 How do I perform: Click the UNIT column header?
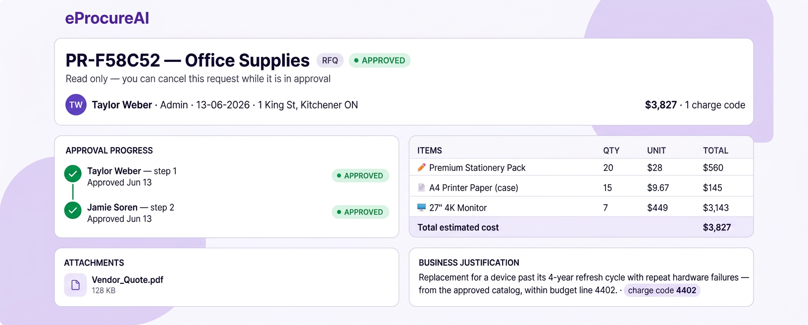coord(656,151)
